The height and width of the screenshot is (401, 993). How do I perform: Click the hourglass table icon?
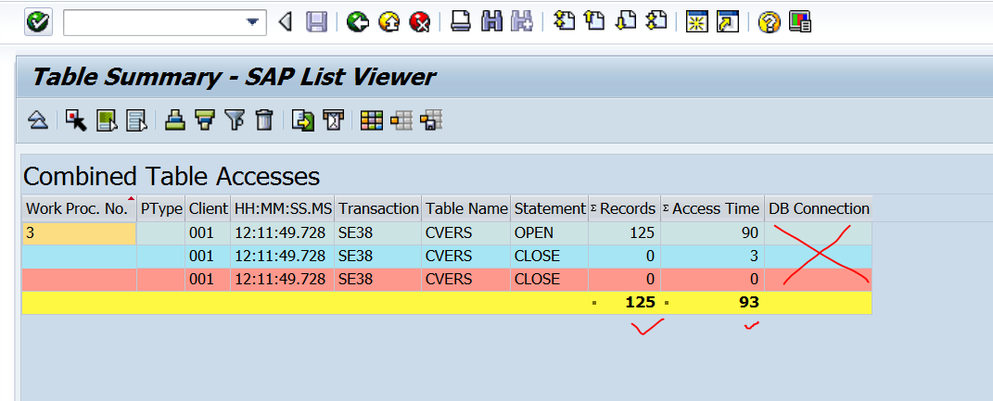coord(333,119)
